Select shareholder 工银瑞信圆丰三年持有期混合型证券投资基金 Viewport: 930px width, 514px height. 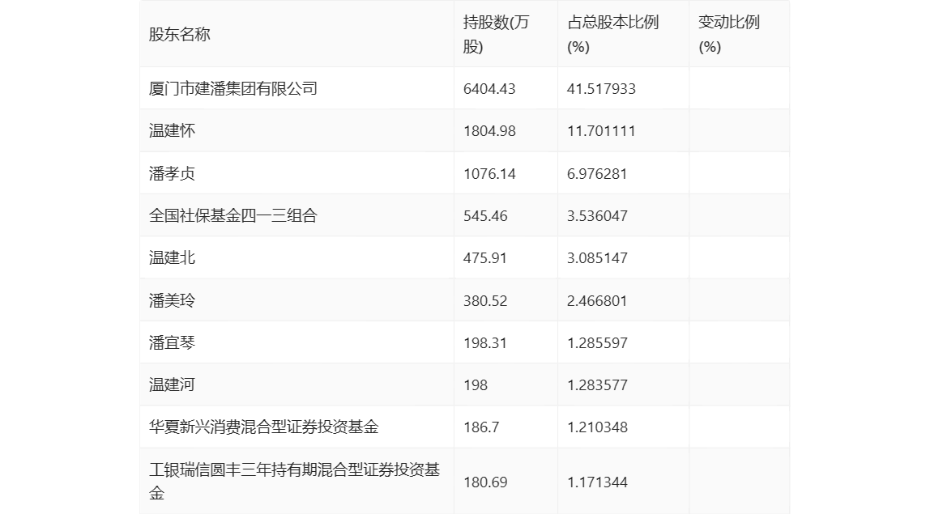(x=294, y=482)
